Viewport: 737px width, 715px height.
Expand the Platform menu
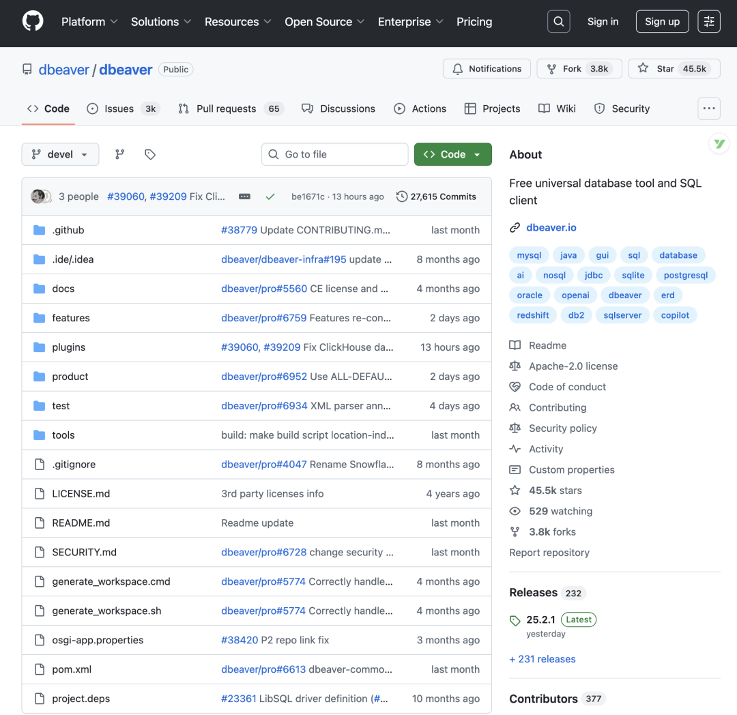coord(89,22)
